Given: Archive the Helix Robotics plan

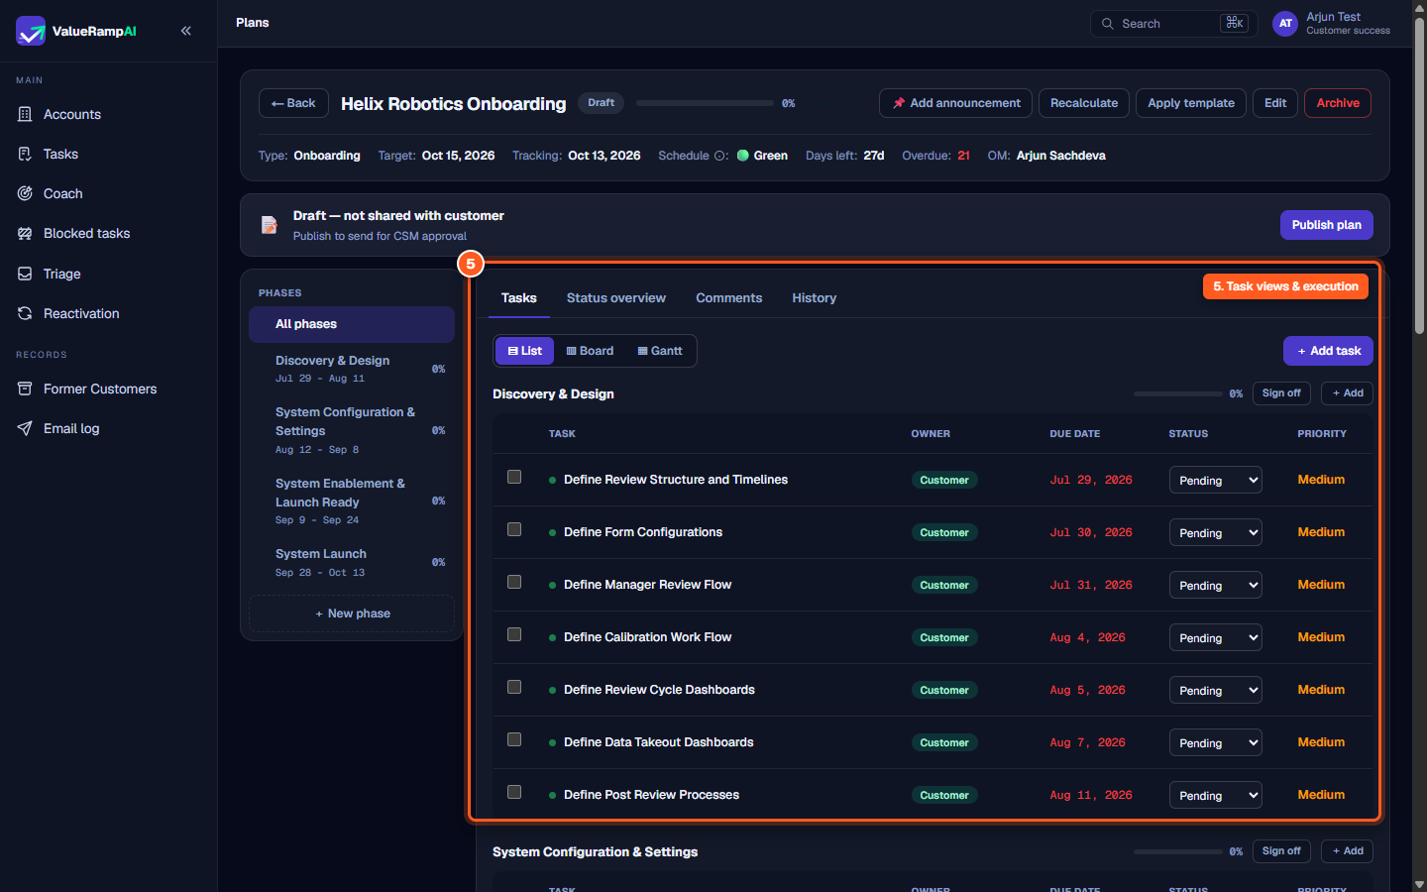Looking at the screenshot, I should point(1338,103).
